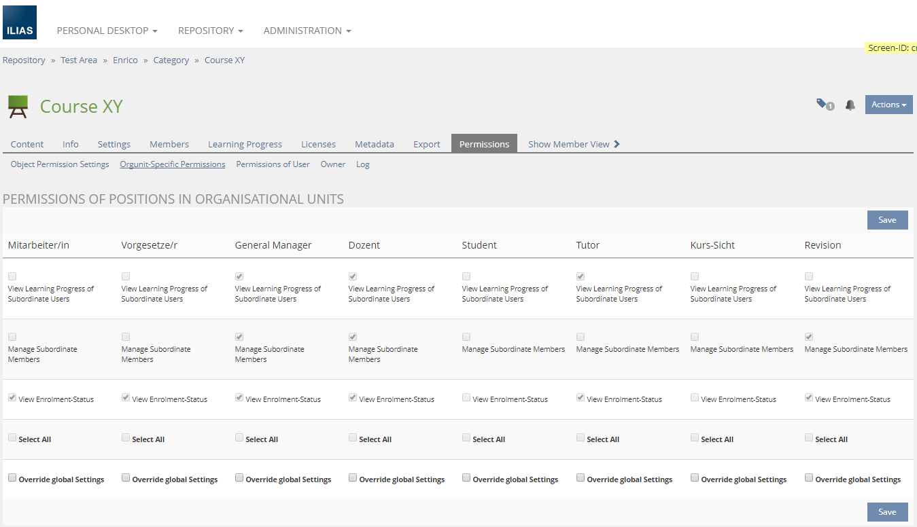This screenshot has height=527, width=917.
Task: Toggle Override global Settings for Revision
Action: (x=809, y=478)
